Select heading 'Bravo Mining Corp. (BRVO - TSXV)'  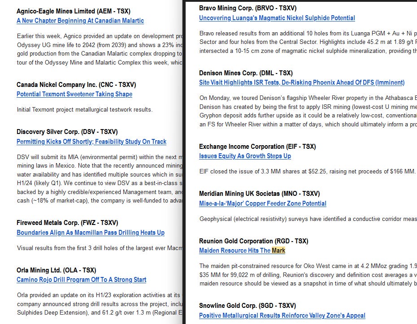pos(248,8)
